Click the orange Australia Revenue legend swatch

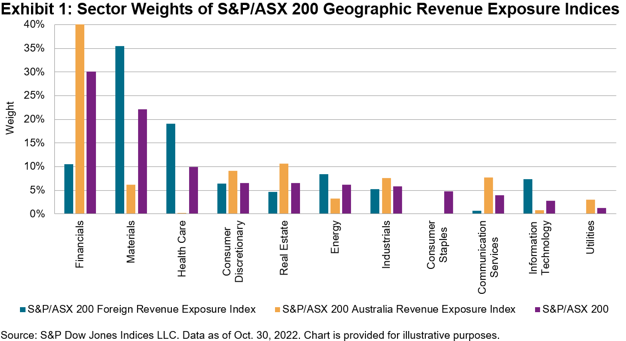coord(276,309)
